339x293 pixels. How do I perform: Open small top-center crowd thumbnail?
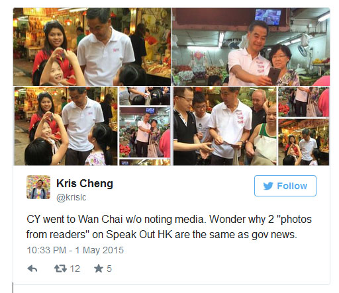click(x=145, y=96)
